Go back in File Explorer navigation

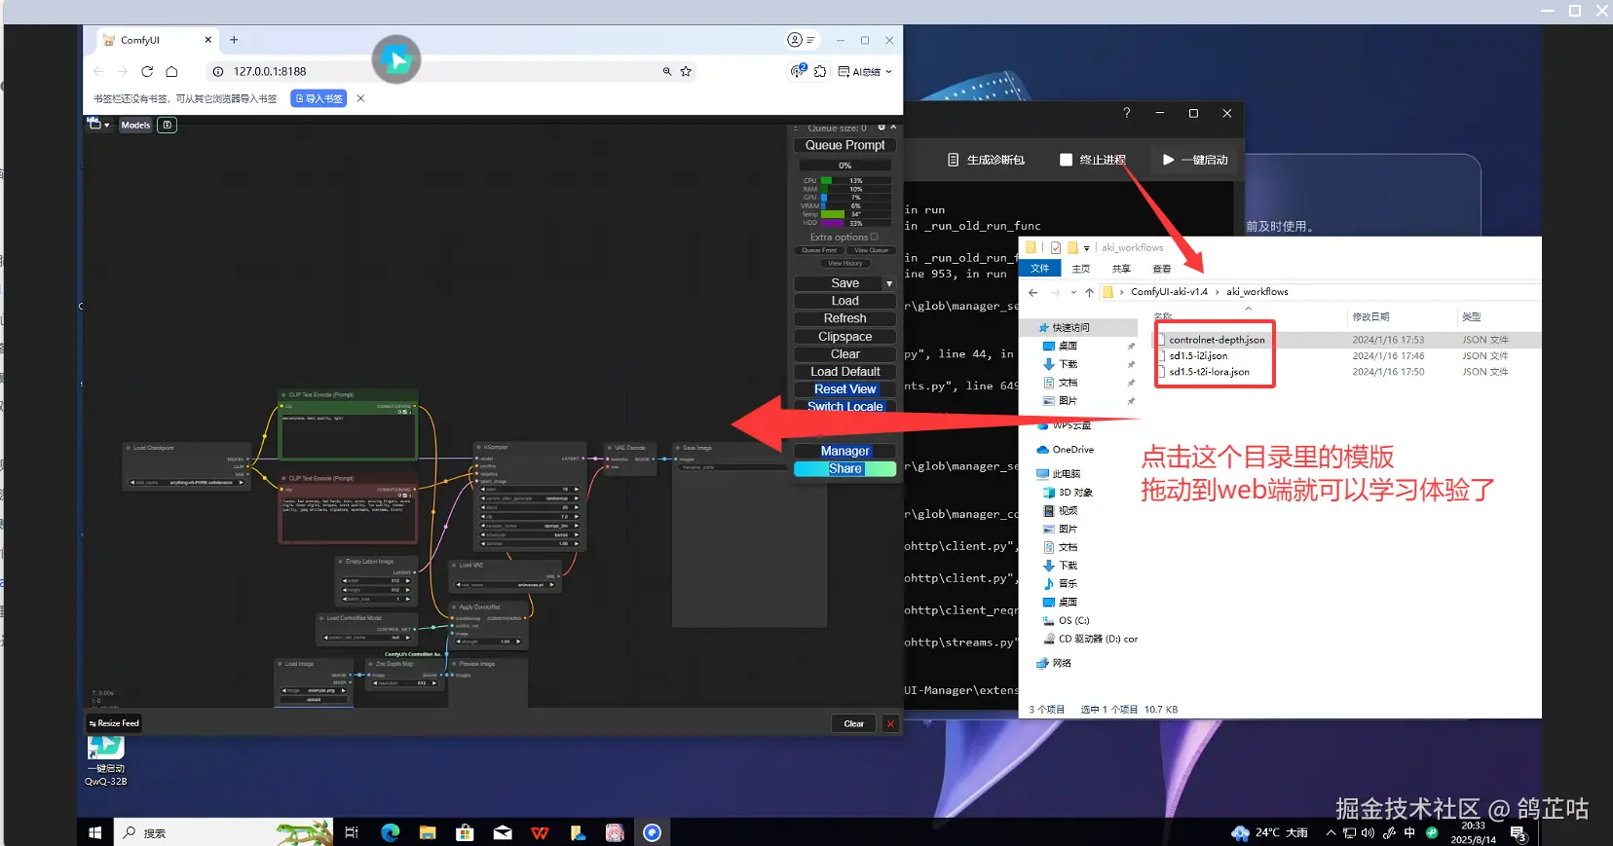(1033, 292)
